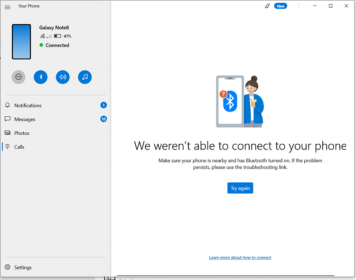Open the hamburger navigation menu
Image resolution: width=356 pixels, height=280 pixels.
(8, 7)
